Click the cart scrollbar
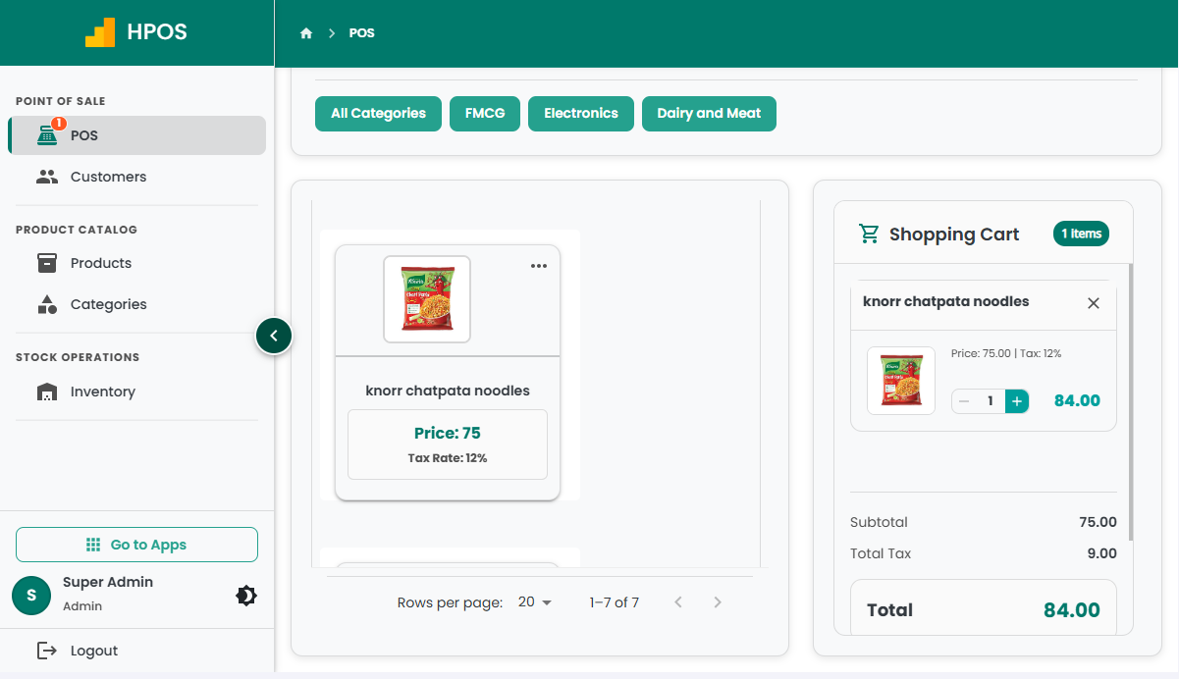This screenshot has width=1179, height=679. point(1131,401)
